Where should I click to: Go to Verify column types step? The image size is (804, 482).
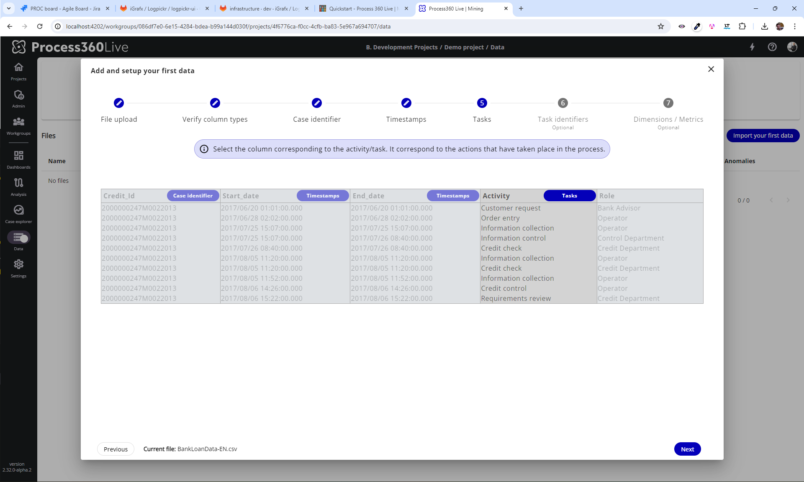(x=215, y=111)
